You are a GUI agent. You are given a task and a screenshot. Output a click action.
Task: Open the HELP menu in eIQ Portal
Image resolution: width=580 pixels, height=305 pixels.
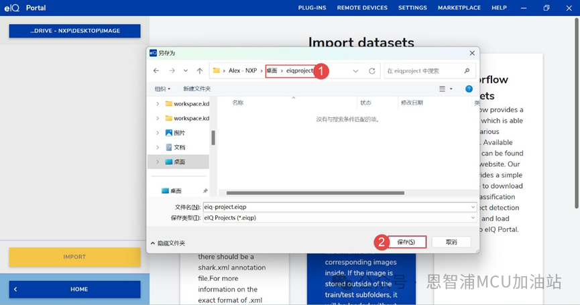[x=499, y=8]
